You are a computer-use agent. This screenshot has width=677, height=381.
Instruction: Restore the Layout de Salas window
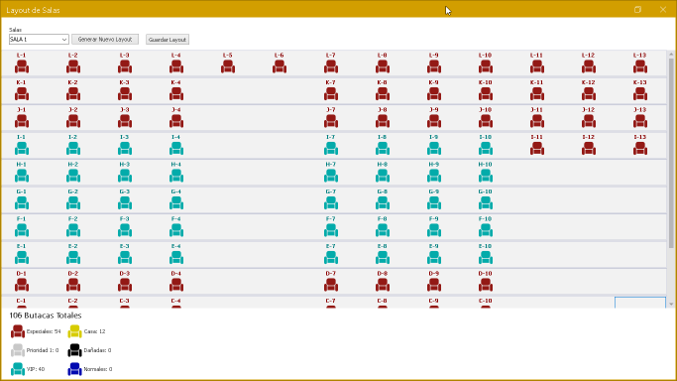[637, 10]
